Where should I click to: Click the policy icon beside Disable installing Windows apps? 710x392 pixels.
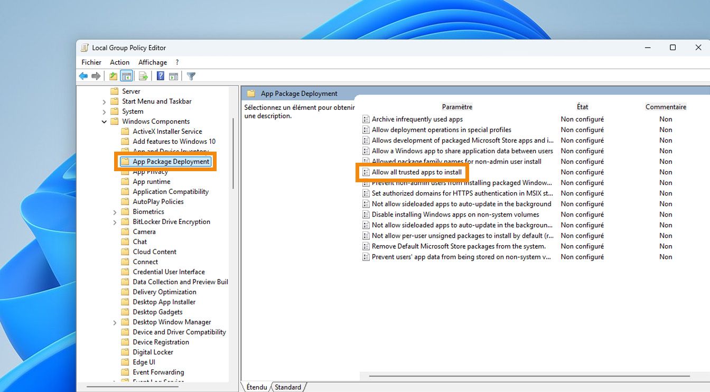pos(366,214)
